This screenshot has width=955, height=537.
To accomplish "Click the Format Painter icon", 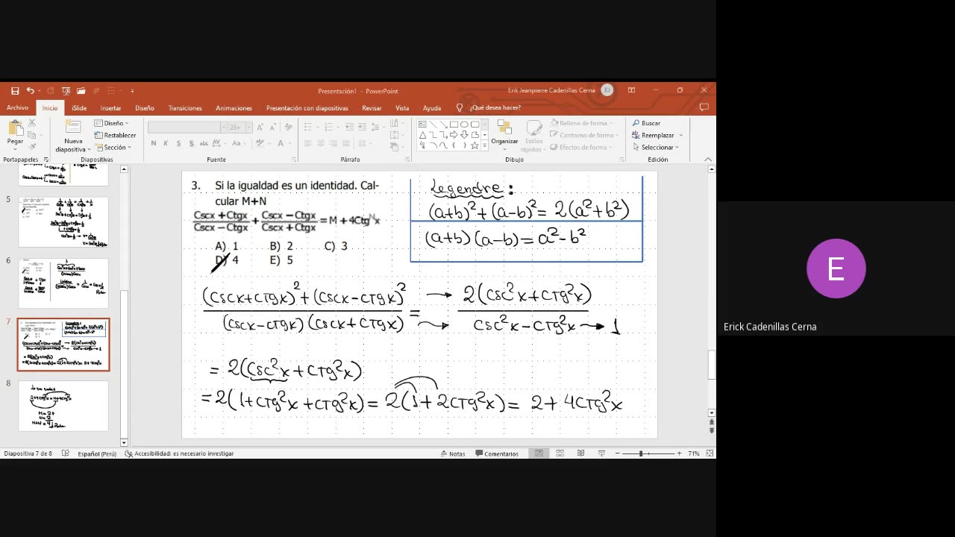I will tap(31, 147).
